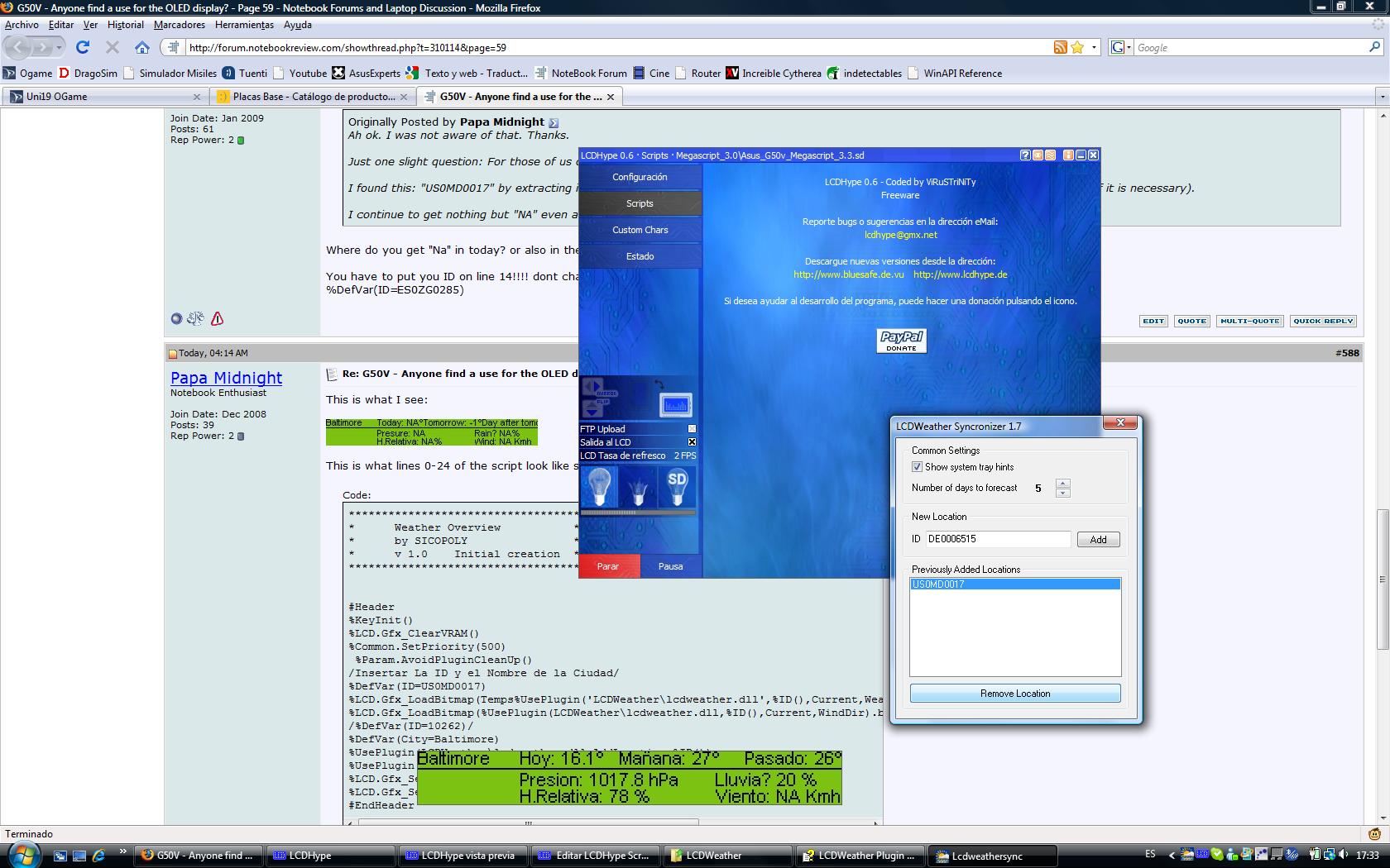Uncheck Show system tray hints
1390x868 pixels.
tap(917, 467)
